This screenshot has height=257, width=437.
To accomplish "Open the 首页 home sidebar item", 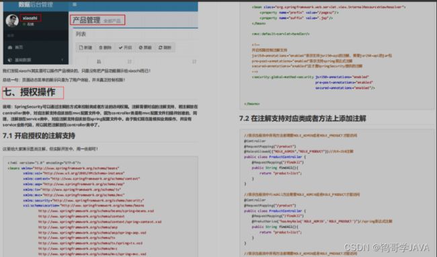I will (36, 47).
